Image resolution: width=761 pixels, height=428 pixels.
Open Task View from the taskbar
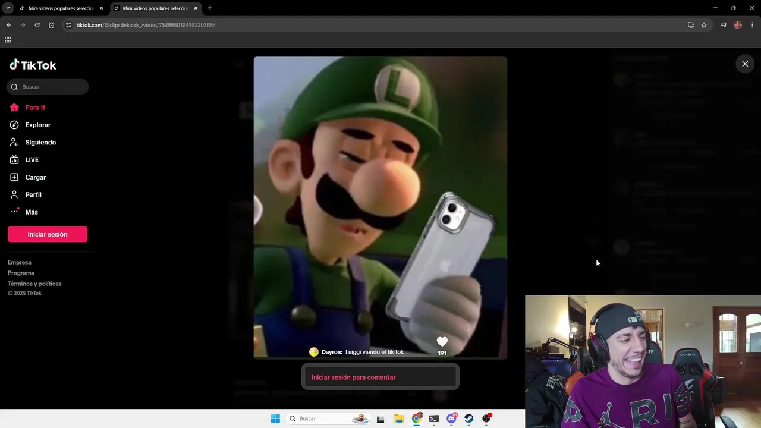pos(380,418)
